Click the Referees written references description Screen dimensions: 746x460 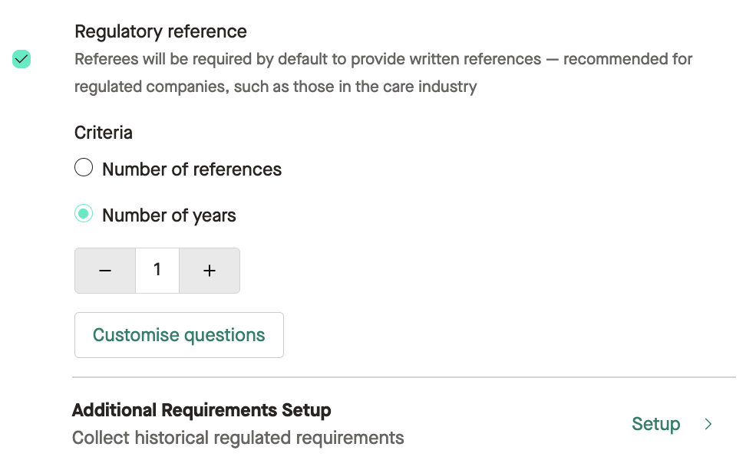coord(384,73)
